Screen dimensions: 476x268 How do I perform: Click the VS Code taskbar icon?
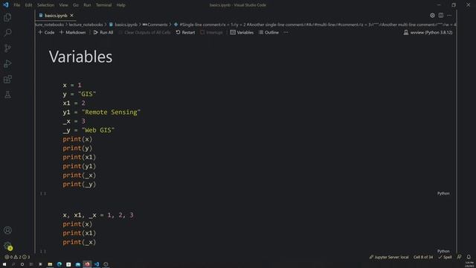[x=97, y=264]
